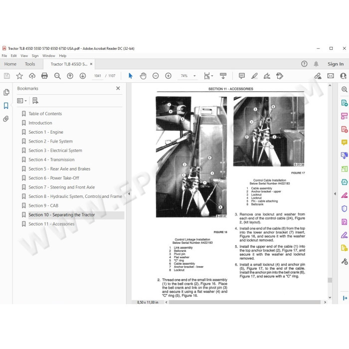Choose the Selection arrow tool
Screen dimensions: 349x349
point(131,76)
